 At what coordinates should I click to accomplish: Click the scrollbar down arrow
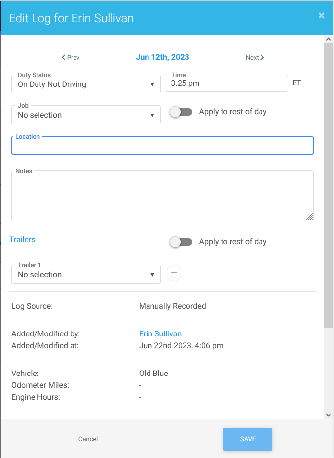pos(329,415)
